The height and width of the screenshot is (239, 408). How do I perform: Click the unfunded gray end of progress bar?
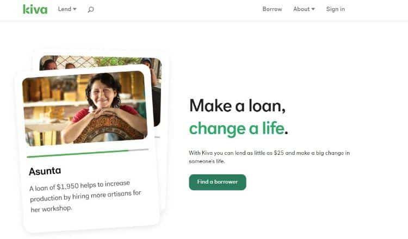pos(138,150)
